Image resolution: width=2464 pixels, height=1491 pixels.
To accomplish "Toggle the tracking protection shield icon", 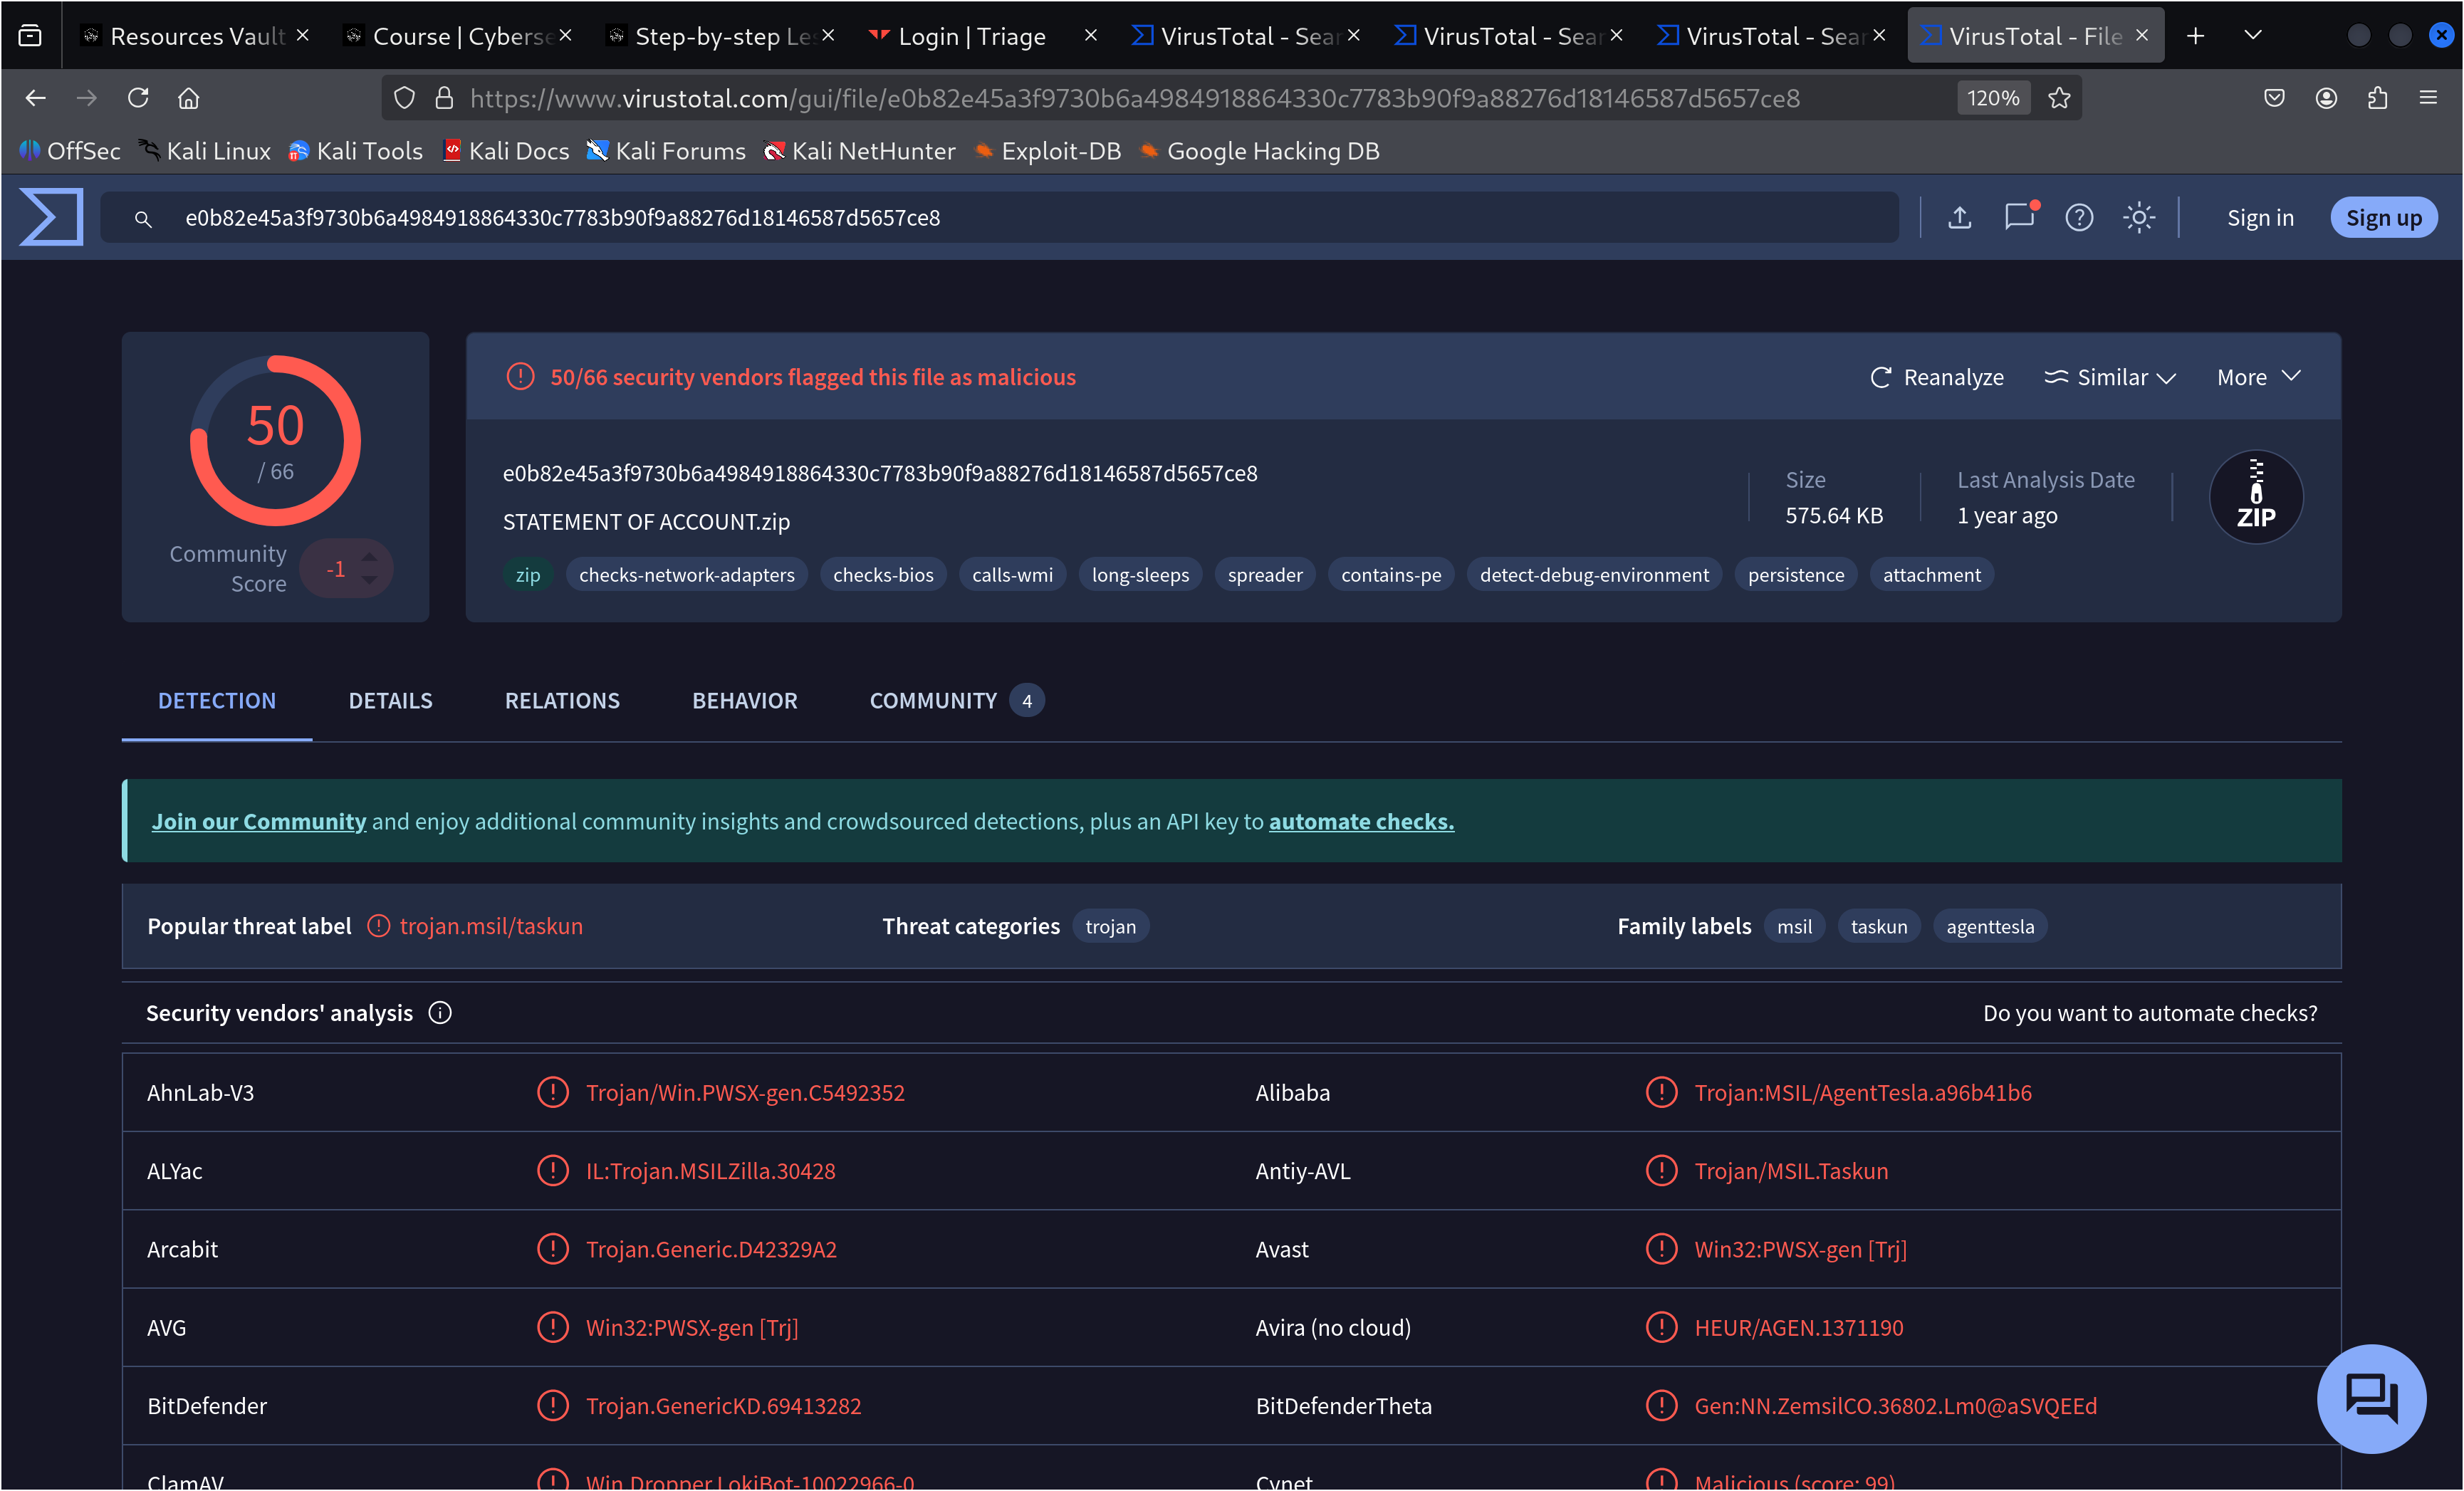I will [404, 97].
